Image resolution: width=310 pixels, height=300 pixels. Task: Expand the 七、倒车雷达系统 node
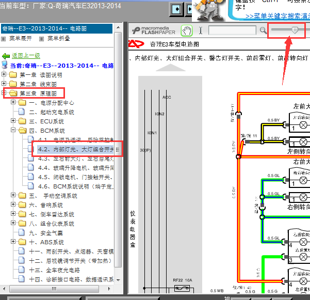point(13,214)
